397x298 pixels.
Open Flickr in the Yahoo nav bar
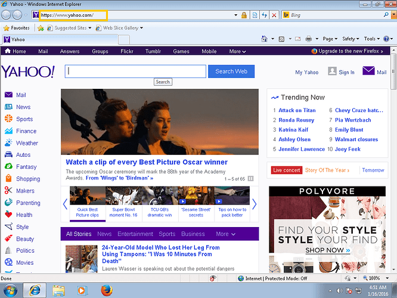point(126,51)
